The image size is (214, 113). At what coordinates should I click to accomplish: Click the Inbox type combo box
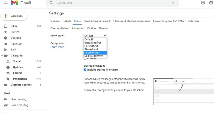pos(95,36)
